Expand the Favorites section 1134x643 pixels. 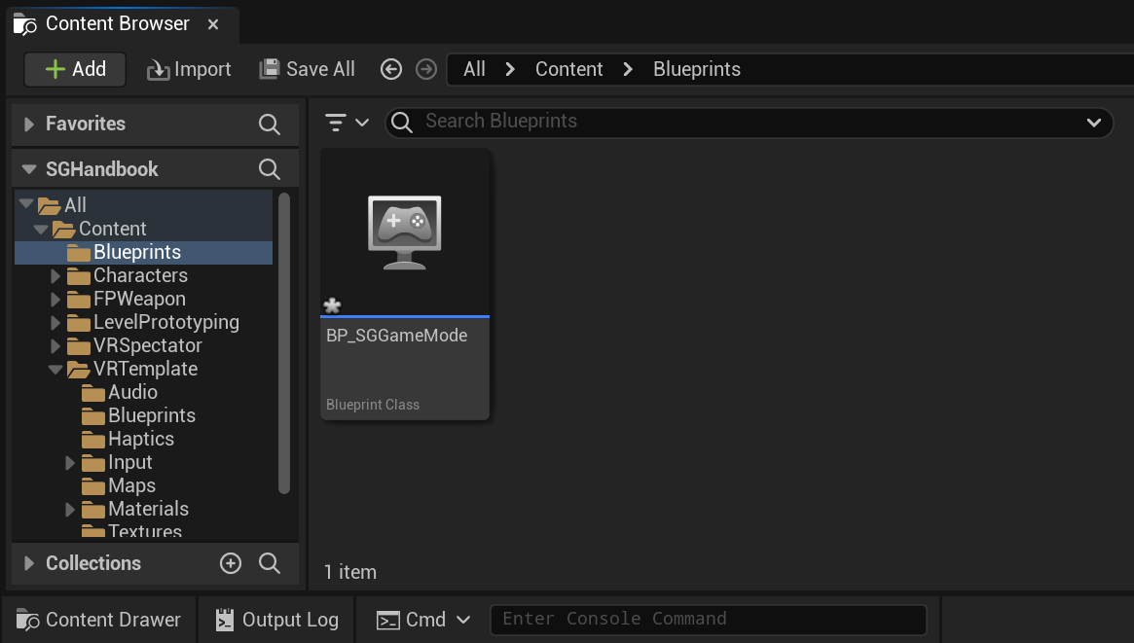(27, 124)
